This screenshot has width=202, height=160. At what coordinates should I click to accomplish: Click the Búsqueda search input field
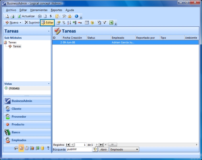coord(79,149)
